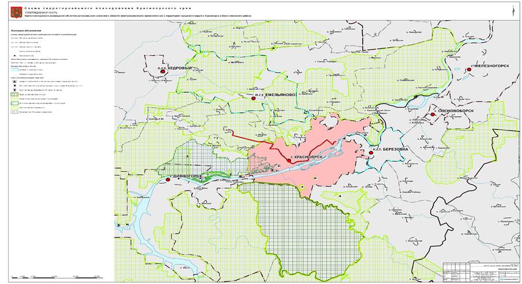Image resolution: width=522 pixels, height=284 pixels.
Task: Click the г. Красноярск map label
Action: (307, 157)
